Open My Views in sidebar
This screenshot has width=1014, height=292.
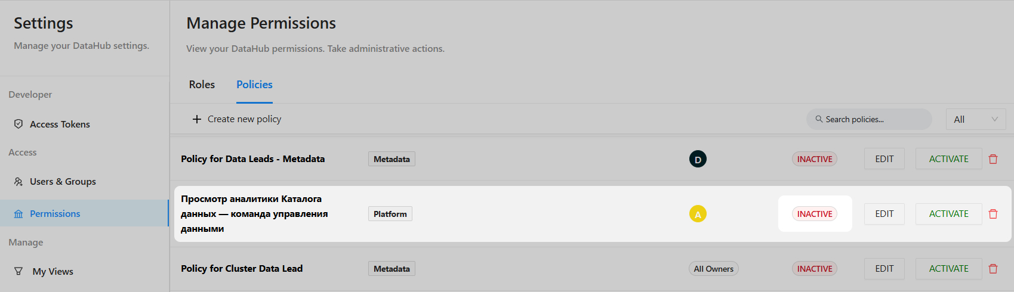click(x=53, y=271)
